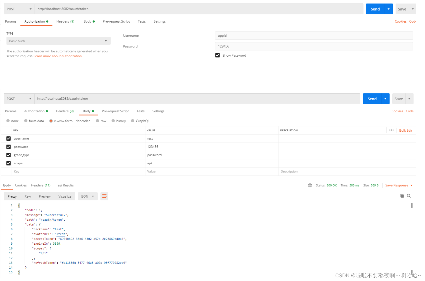Open Learn more about authorization link
The width and height of the screenshot is (425, 281).
click(58, 56)
